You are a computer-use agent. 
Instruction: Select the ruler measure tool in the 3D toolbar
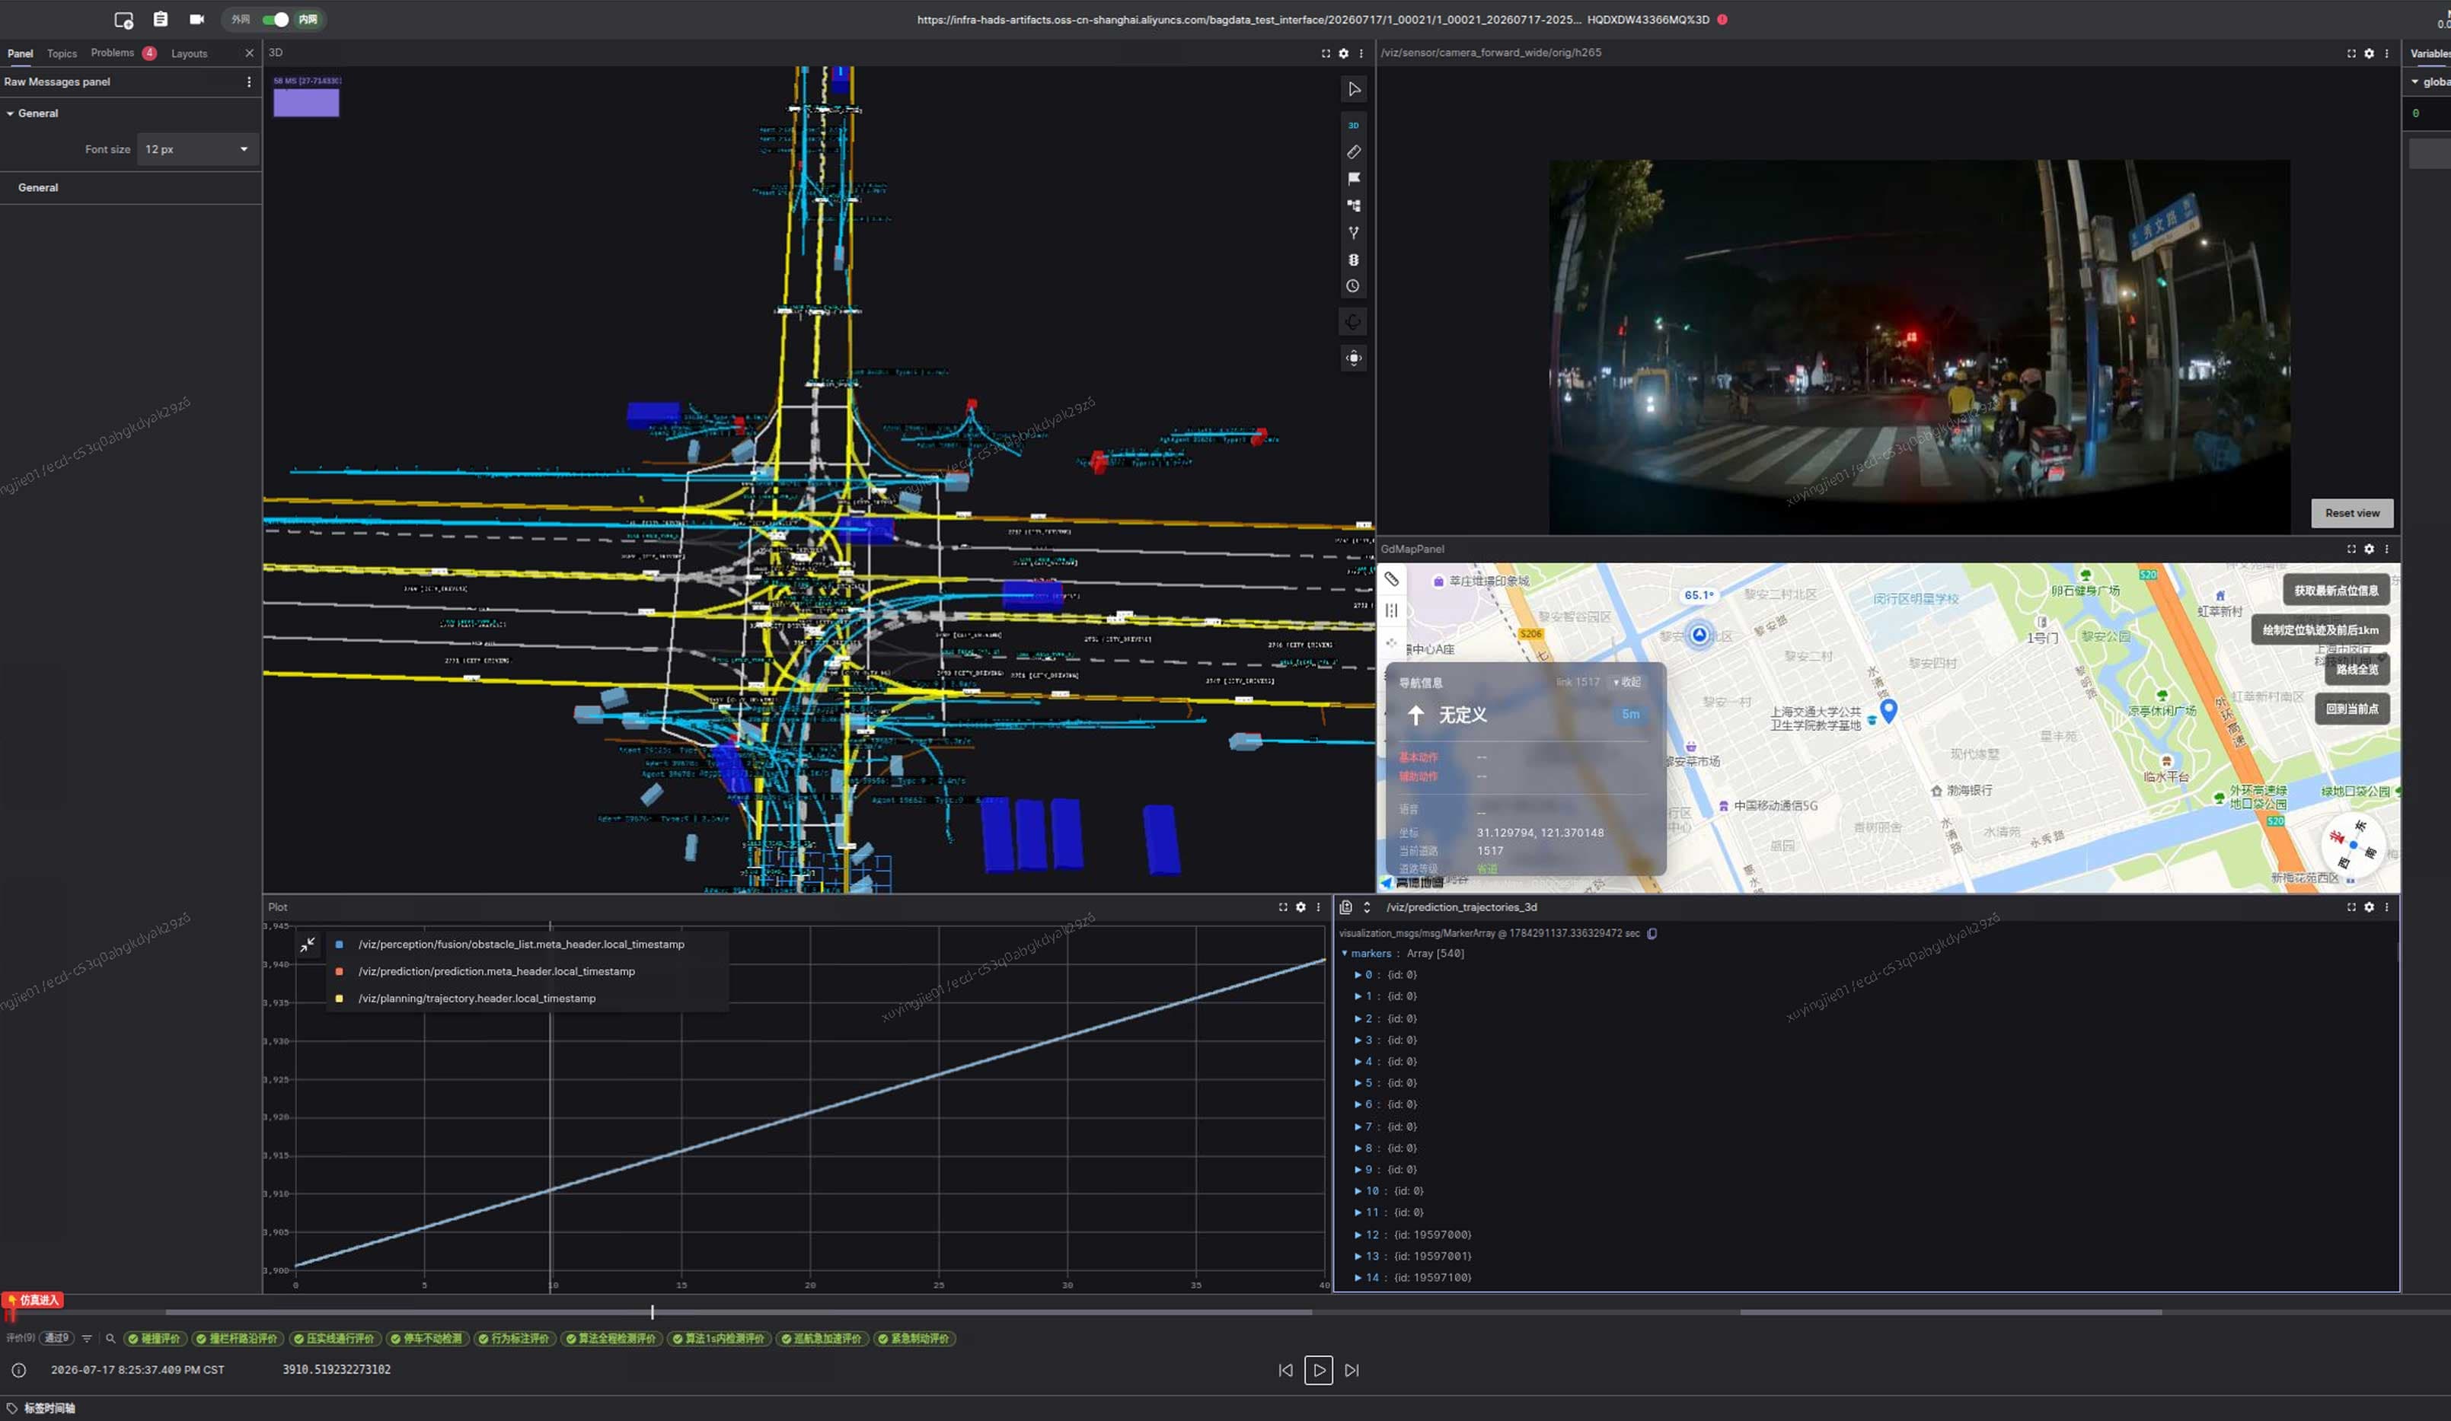click(1353, 151)
